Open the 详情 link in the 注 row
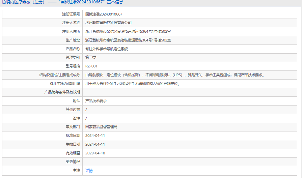The image size is (302, 178). pos(89,171)
